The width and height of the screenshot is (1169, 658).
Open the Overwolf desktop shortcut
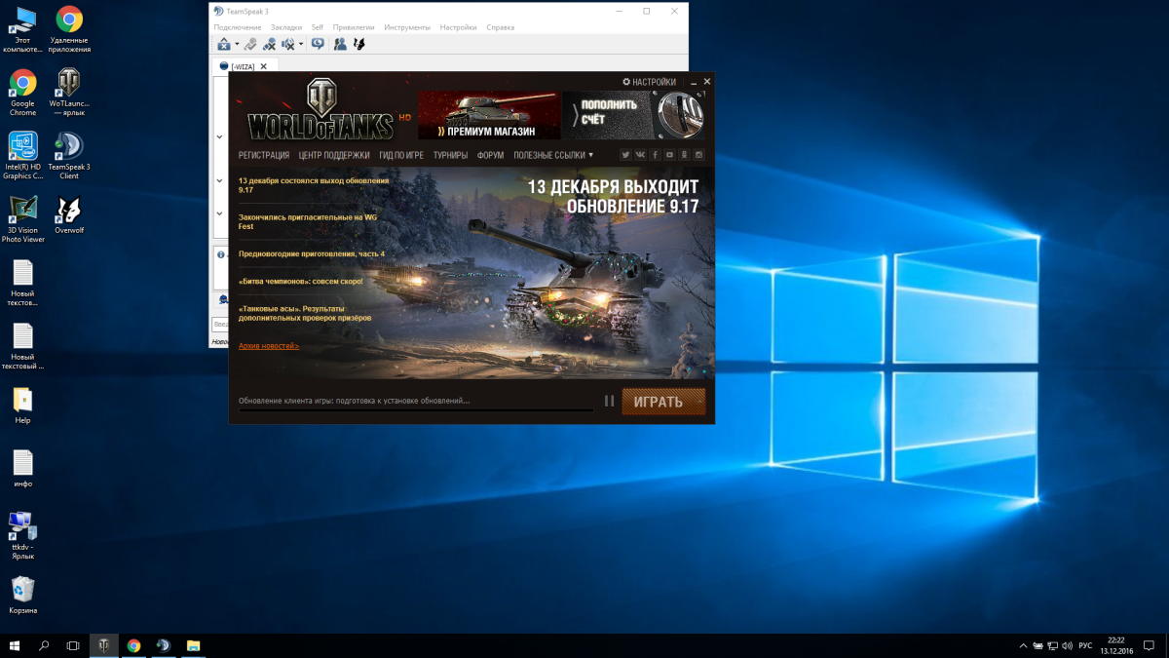[69, 215]
